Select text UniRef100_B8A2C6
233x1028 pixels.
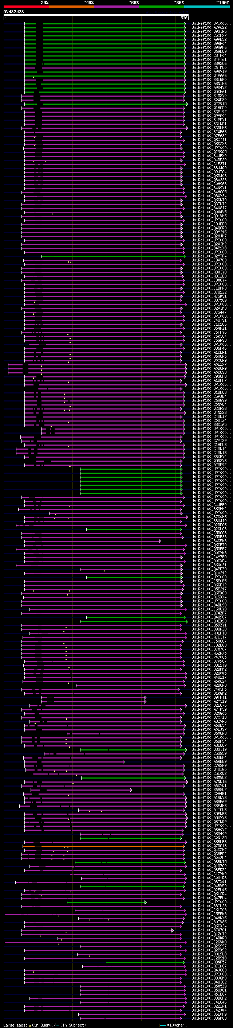pos(209,63)
